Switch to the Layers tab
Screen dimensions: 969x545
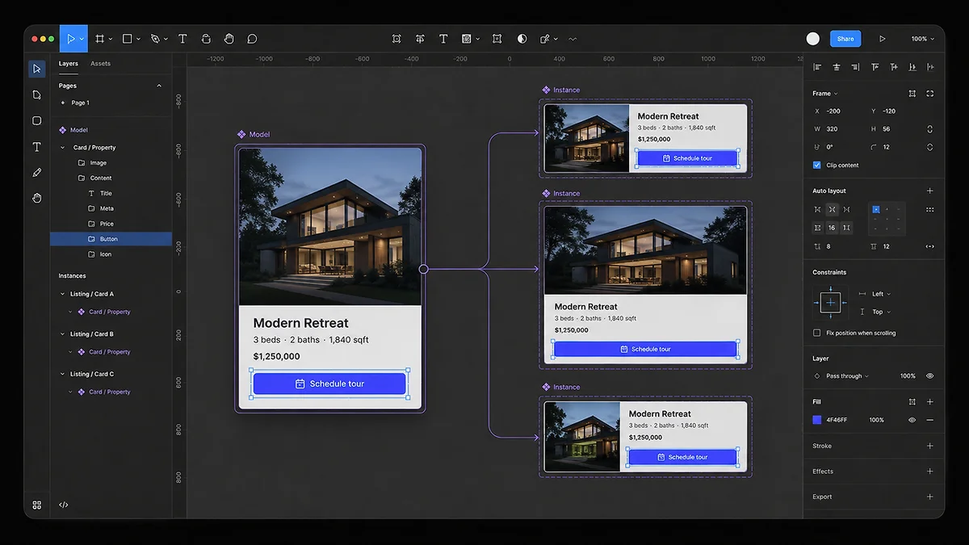pyautogui.click(x=69, y=64)
